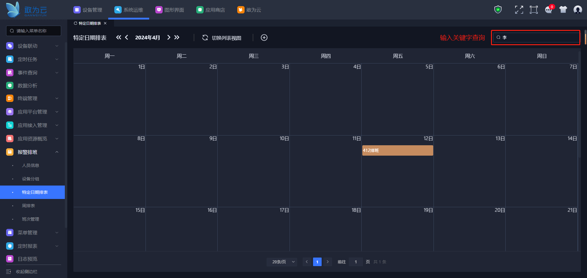Screen dimensions: 587x278
Task: Open the messages notification icon
Action: point(548,10)
